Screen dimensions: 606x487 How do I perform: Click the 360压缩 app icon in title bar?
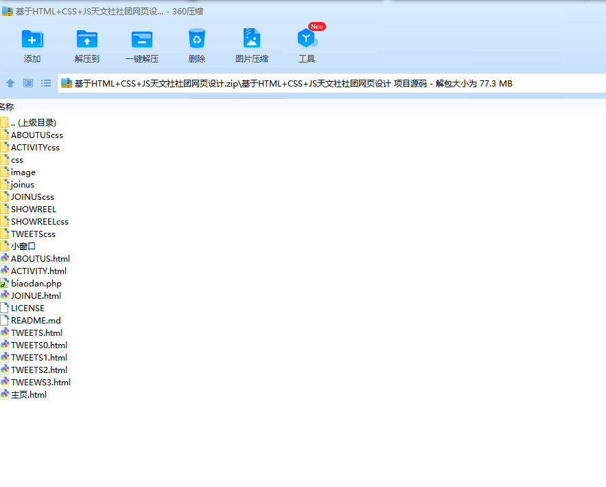point(8,11)
